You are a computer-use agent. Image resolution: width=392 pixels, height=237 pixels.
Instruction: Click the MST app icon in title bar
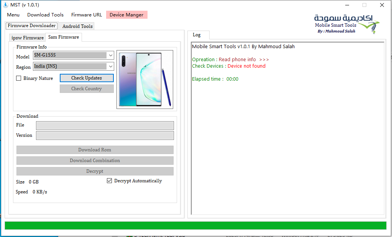pyautogui.click(x=5, y=5)
